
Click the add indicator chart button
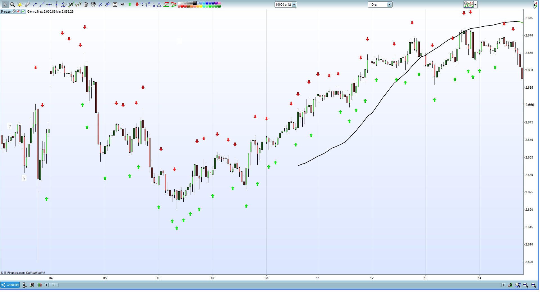(468, 4)
